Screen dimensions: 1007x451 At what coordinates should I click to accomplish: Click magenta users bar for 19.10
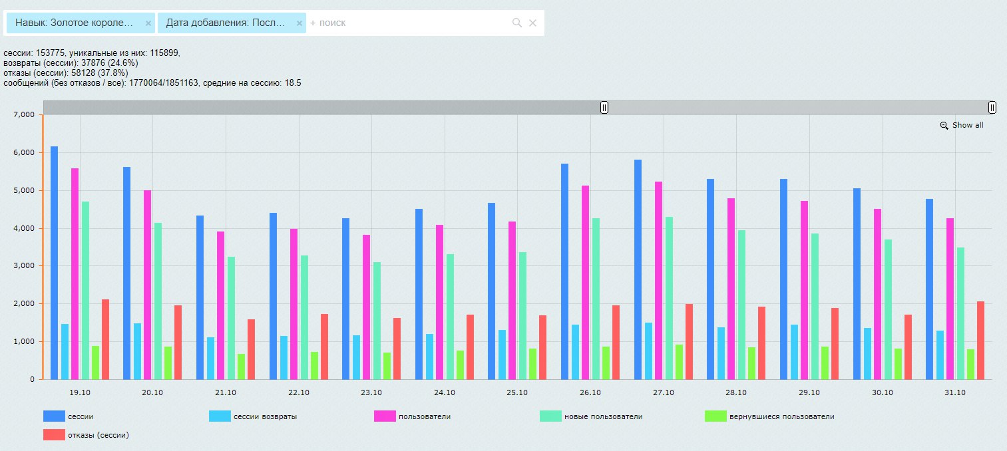point(75,273)
